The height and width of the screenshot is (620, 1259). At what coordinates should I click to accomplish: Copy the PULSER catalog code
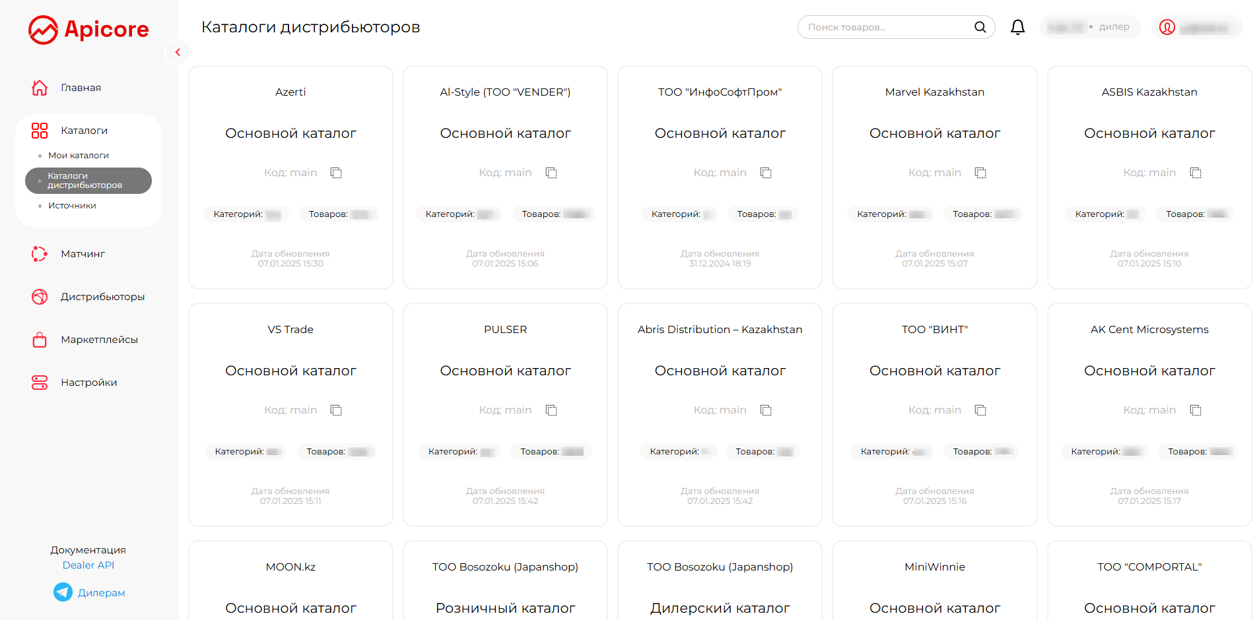pyautogui.click(x=551, y=410)
